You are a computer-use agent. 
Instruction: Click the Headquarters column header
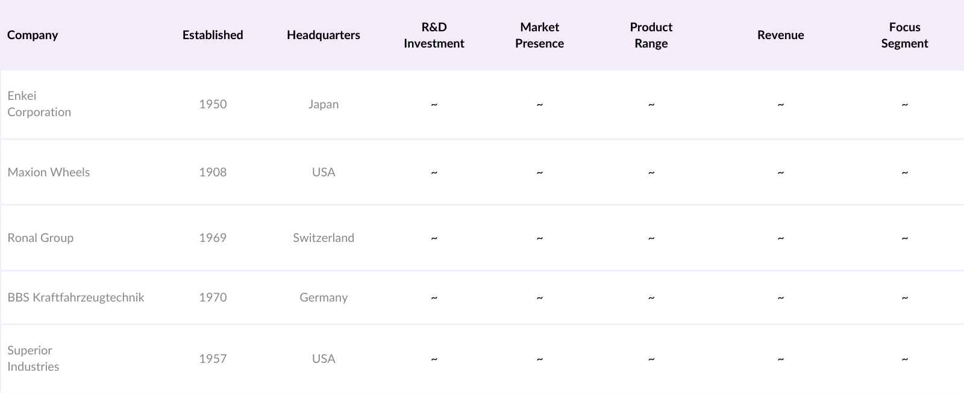coord(324,35)
